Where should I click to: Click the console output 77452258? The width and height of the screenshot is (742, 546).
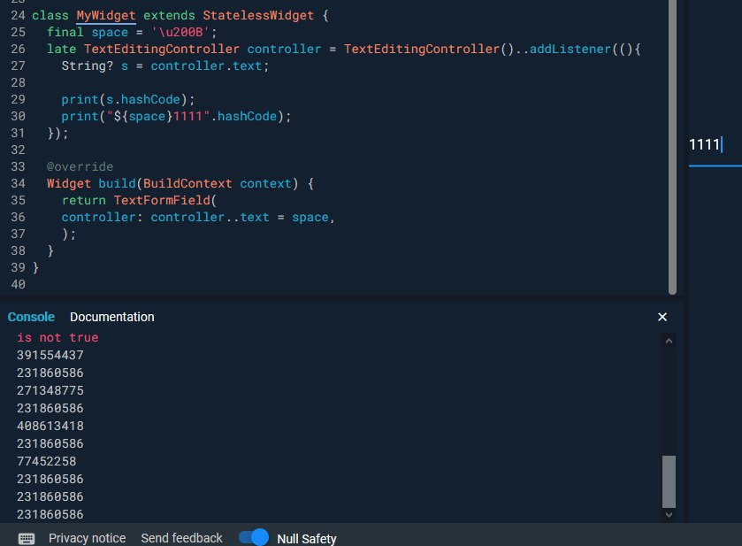coord(46,461)
